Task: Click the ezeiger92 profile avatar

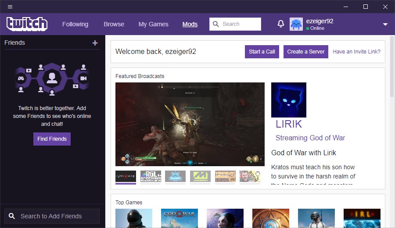Action: [296, 24]
